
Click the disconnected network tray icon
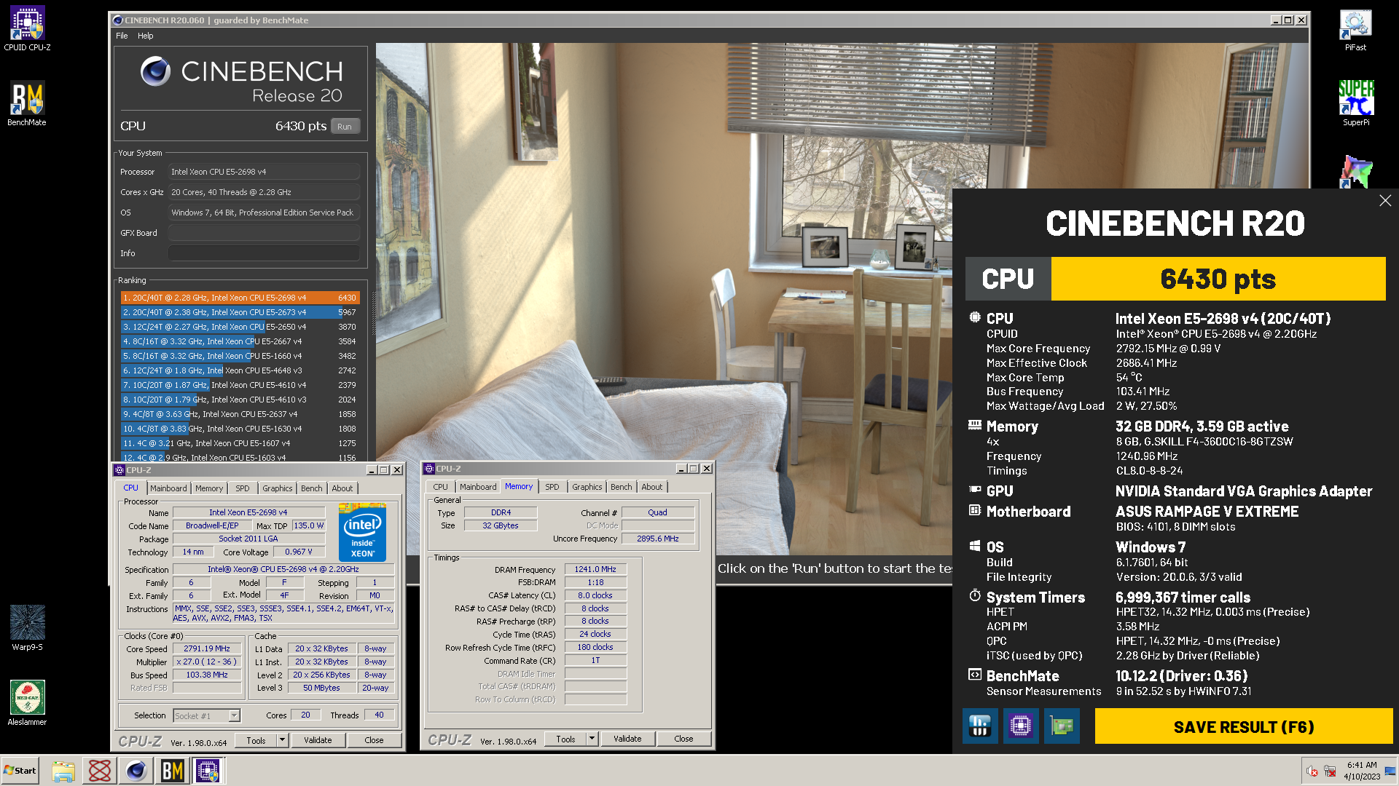pyautogui.click(x=1330, y=771)
